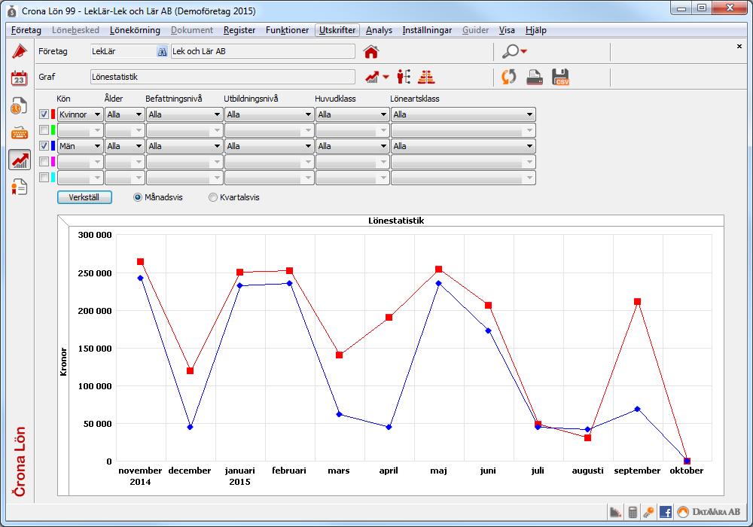Go to the red home icon

pyautogui.click(x=370, y=51)
